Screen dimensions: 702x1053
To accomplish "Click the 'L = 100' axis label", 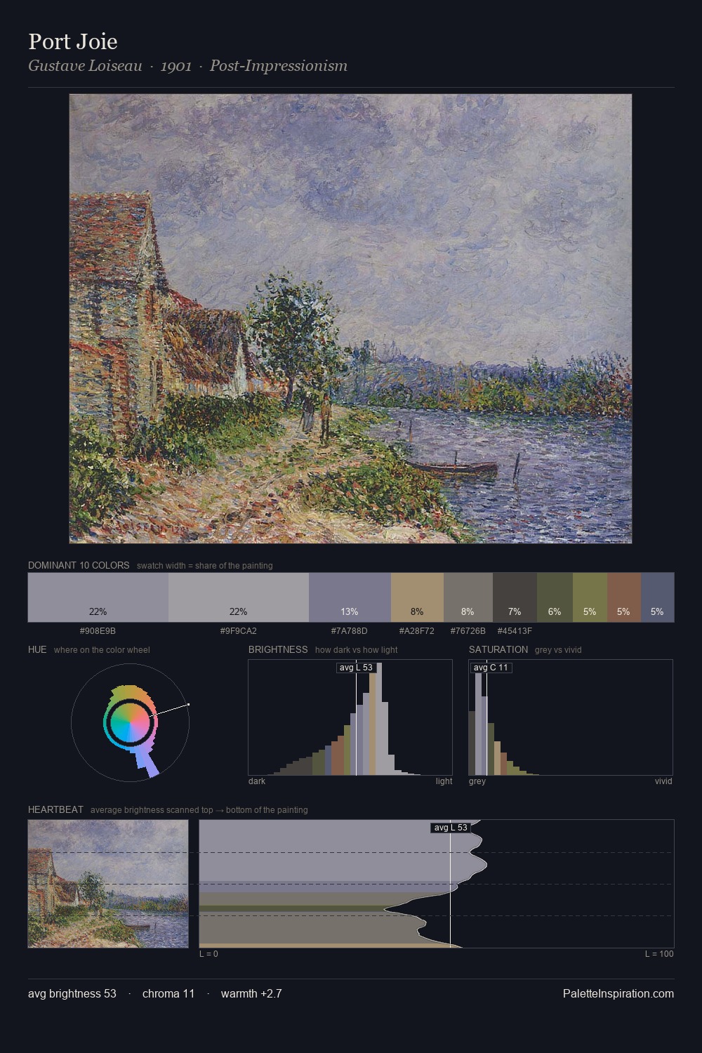I will 659,954.
